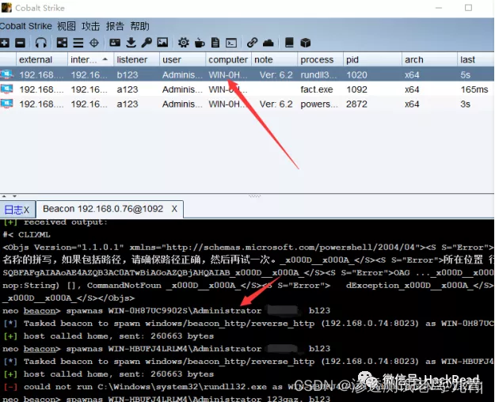The width and height of the screenshot is (495, 402).
Task: Close the 日志 tab with its X
Action: click(x=26, y=210)
